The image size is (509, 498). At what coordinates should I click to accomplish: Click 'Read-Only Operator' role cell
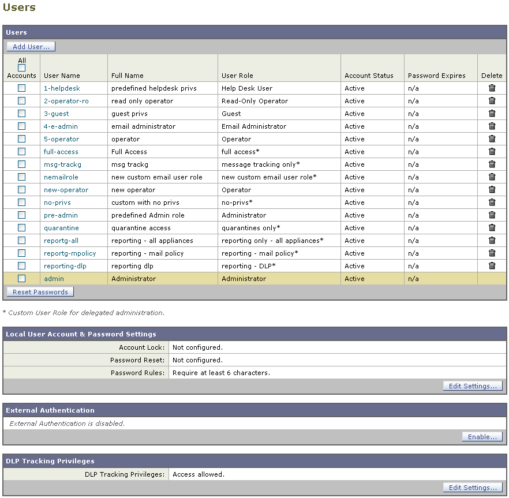[255, 101]
